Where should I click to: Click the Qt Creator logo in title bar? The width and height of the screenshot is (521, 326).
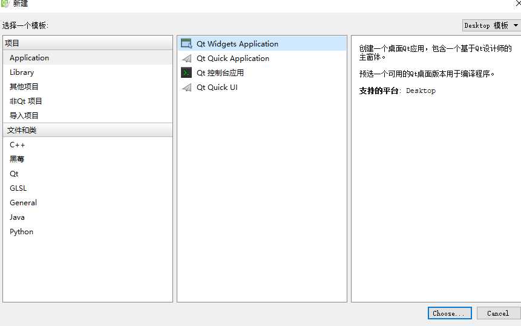point(5,3)
